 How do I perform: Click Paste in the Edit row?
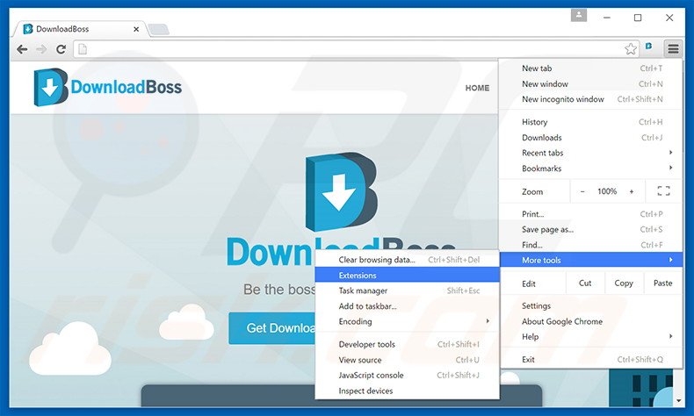pos(662,283)
